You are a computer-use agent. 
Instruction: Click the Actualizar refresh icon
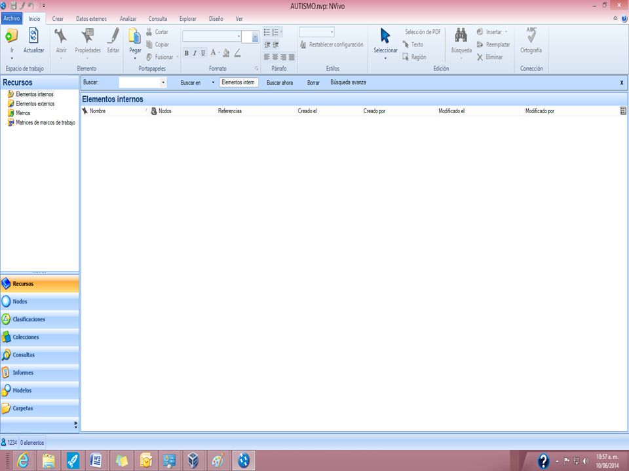click(x=33, y=35)
